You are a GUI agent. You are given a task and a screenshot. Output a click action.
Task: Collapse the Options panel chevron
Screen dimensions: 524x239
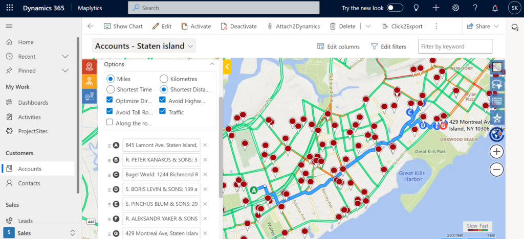point(212,64)
